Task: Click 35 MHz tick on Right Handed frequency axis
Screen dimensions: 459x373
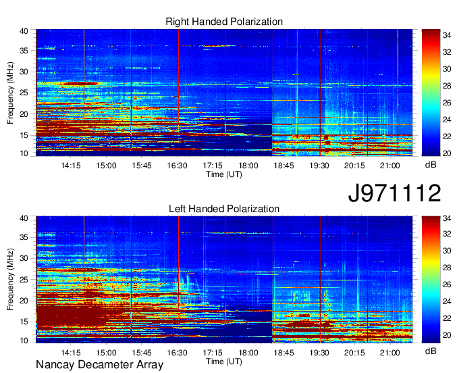Action: (24, 51)
